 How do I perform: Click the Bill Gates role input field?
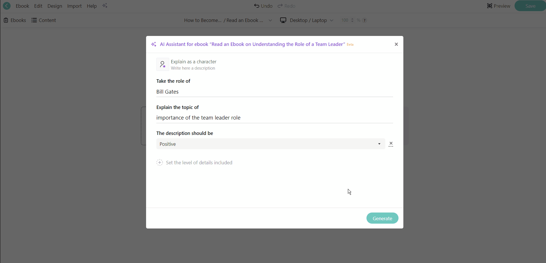(274, 92)
